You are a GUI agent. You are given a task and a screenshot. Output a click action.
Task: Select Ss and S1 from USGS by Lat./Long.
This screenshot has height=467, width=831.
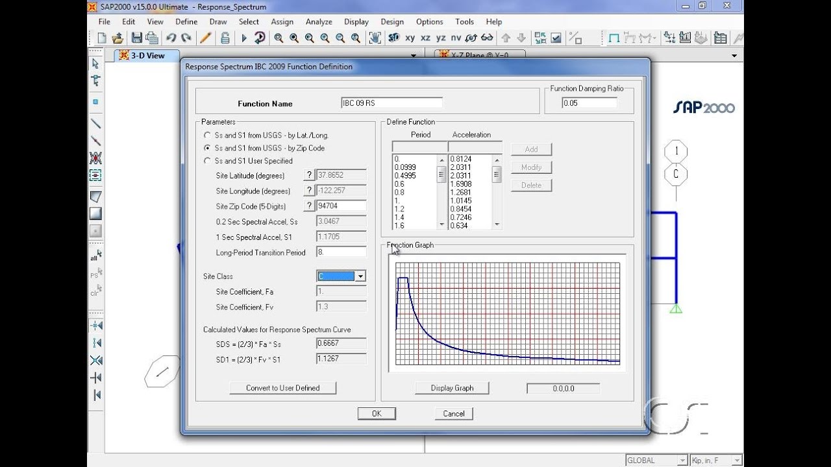point(207,136)
